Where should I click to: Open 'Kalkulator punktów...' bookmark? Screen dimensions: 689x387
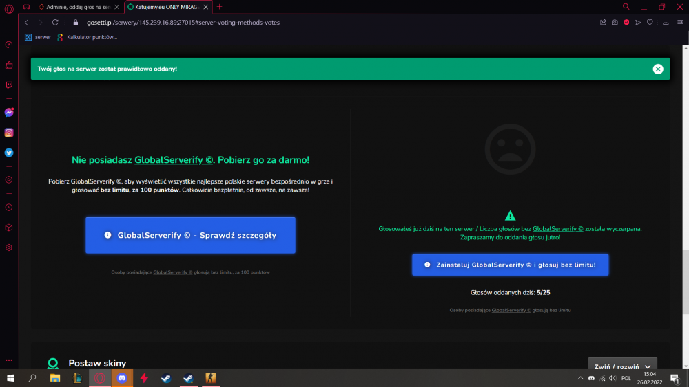pyautogui.click(x=87, y=37)
